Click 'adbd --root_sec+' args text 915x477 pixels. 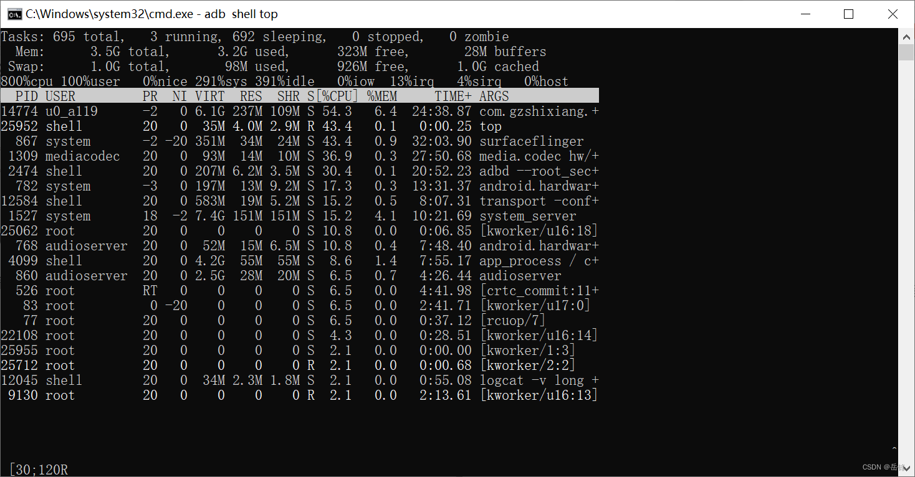tap(539, 171)
